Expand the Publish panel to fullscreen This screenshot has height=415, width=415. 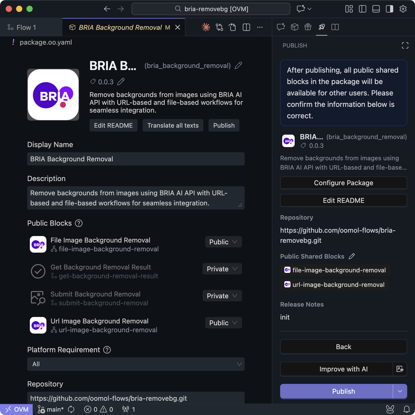click(x=405, y=46)
